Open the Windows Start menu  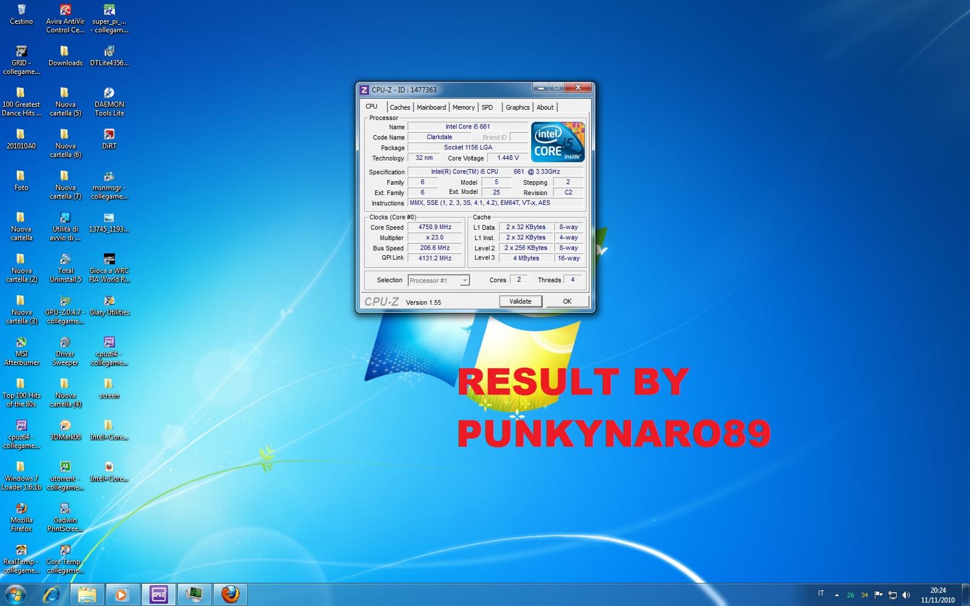point(15,594)
